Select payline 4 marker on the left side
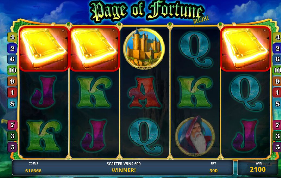281x178 pixels. point(12,37)
